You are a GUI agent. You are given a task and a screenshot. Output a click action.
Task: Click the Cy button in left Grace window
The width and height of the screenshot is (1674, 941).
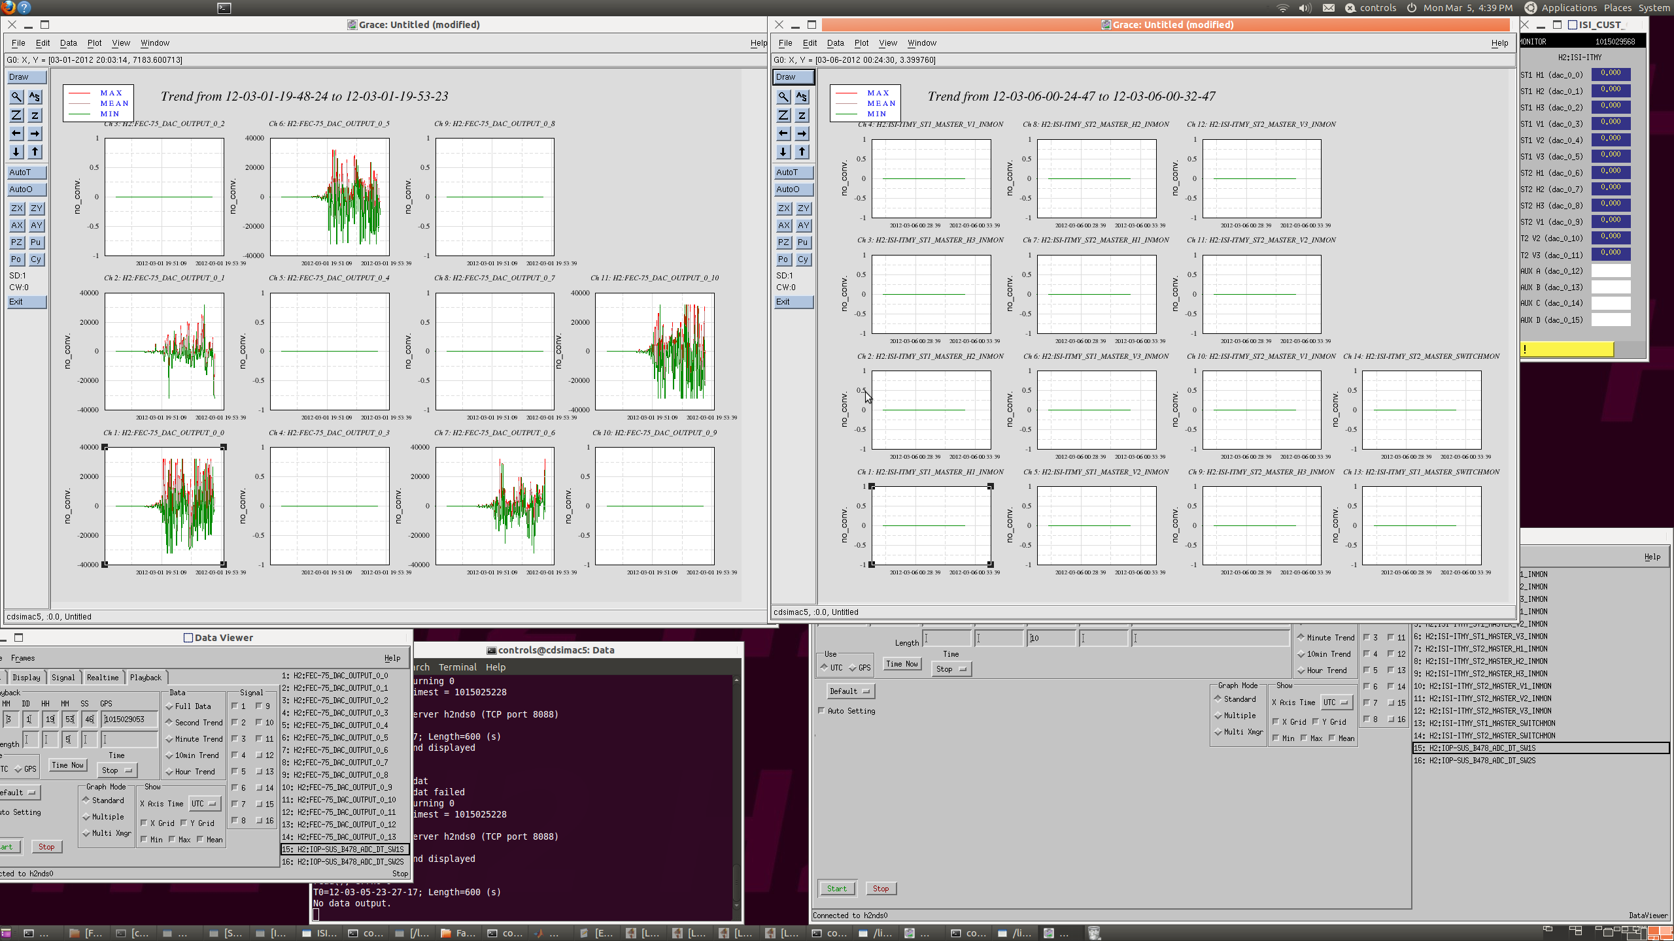click(x=36, y=259)
